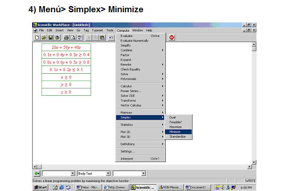This screenshot has width=306, height=191.
Task: Click the z ≥ 0 matrix cell
Action: pyautogui.click(x=66, y=92)
